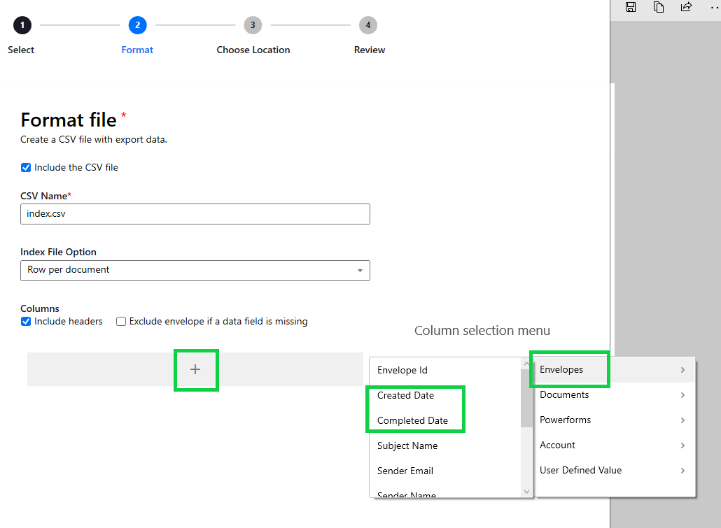The width and height of the screenshot is (721, 528).
Task: Click the step 4 Review circle
Action: point(368,24)
